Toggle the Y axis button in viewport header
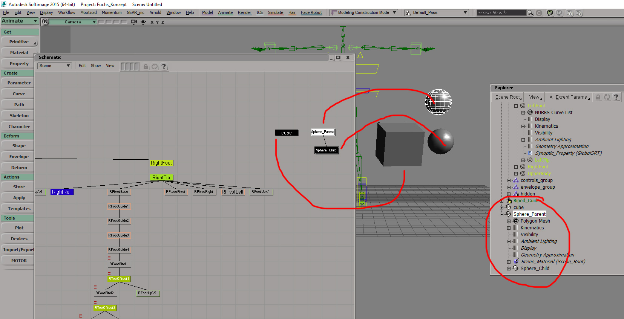 coord(157,22)
